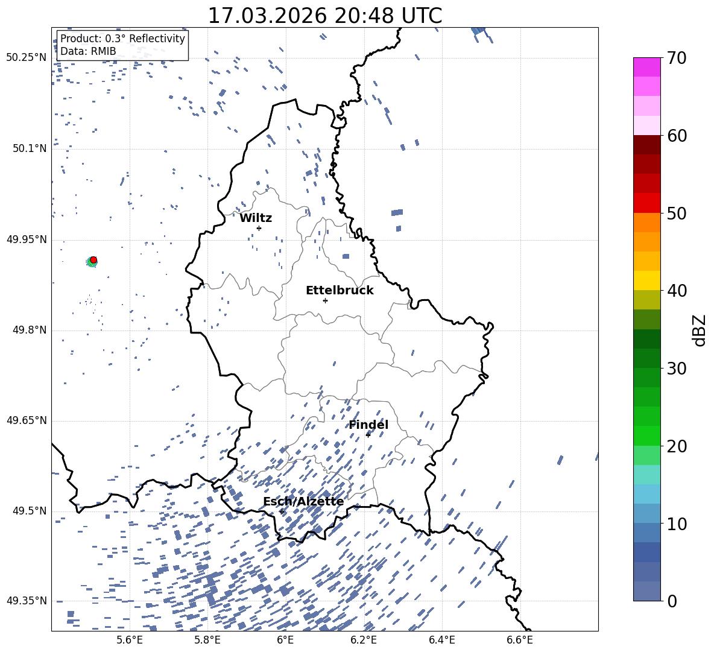Click the 5.8°E longitude label
This screenshot has height=652, width=714.
(207, 640)
